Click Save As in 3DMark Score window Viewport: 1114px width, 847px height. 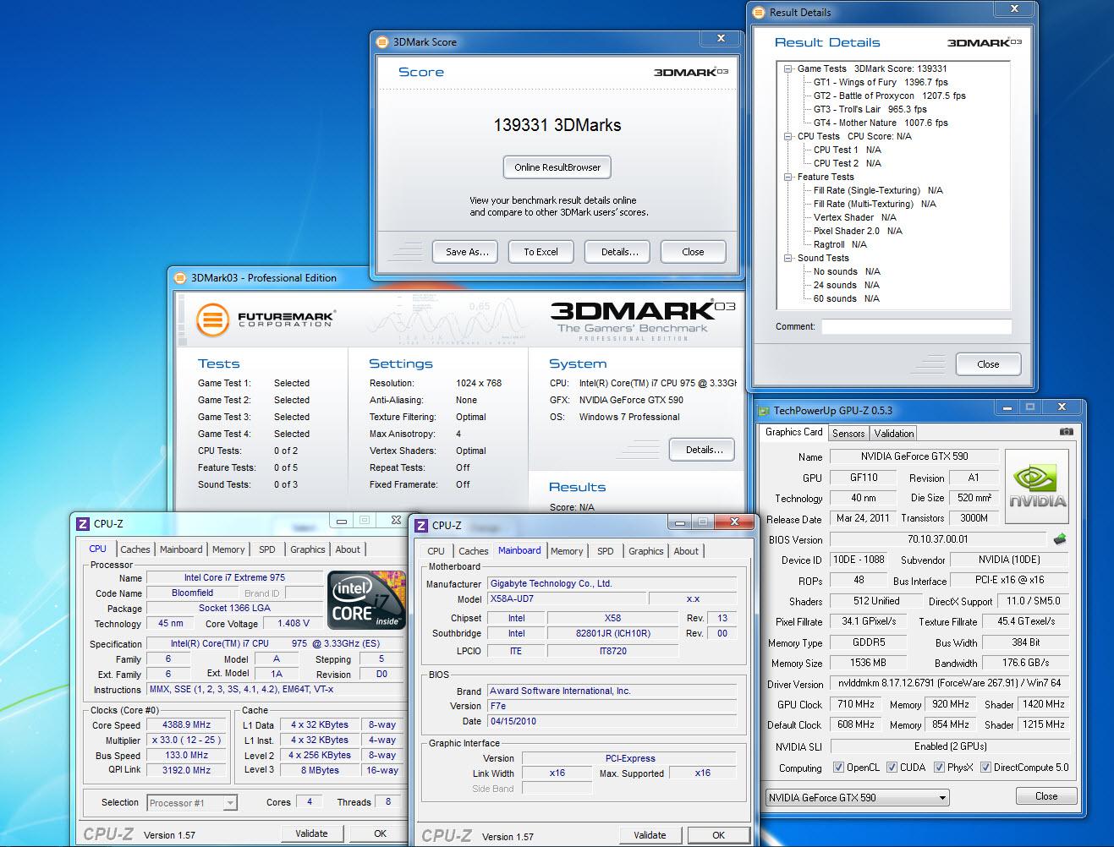pyautogui.click(x=467, y=252)
